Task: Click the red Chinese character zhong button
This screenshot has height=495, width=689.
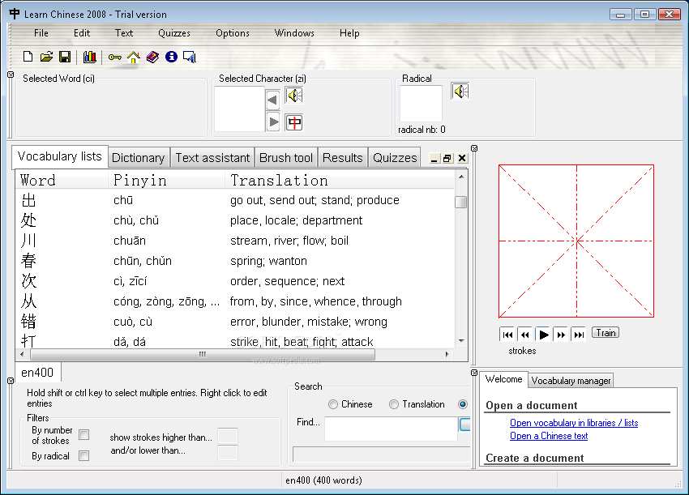Action: (x=294, y=122)
